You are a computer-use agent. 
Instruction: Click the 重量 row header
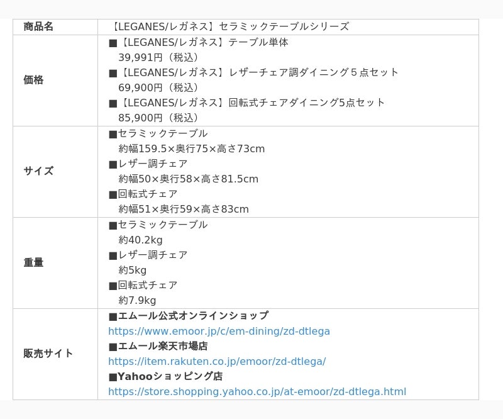click(x=33, y=262)
